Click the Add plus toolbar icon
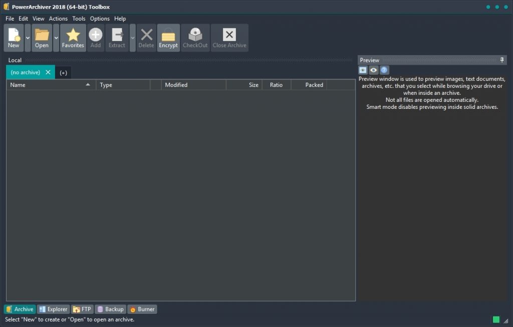513x327 pixels. click(96, 38)
